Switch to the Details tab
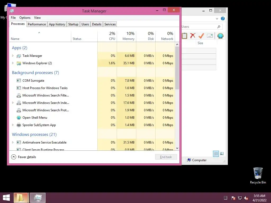The width and height of the screenshot is (271, 203). 97,24
